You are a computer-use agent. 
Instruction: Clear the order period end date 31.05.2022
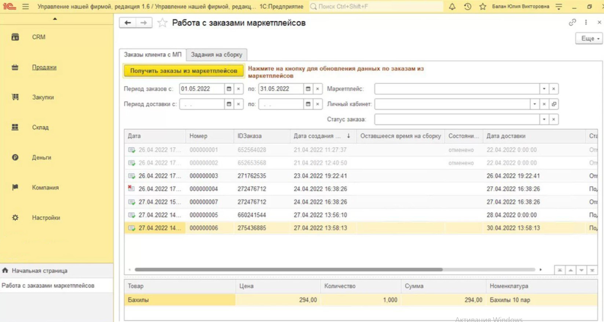pos(318,89)
